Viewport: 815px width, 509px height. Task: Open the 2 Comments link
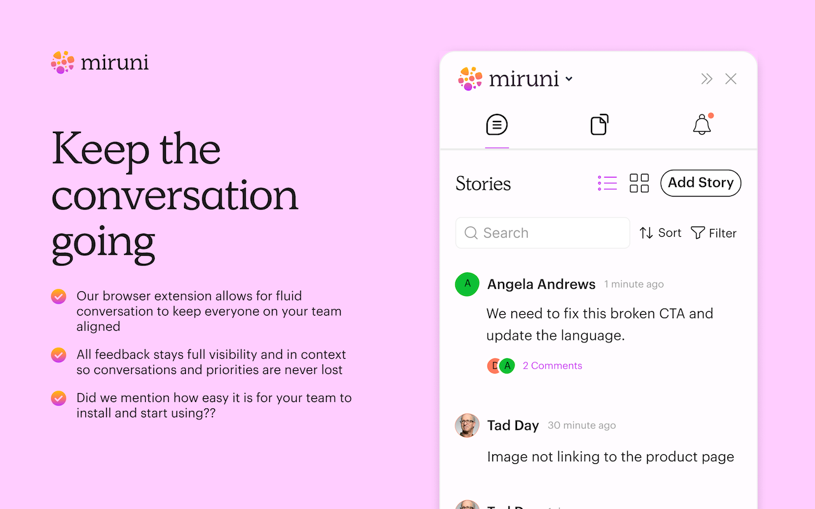552,366
